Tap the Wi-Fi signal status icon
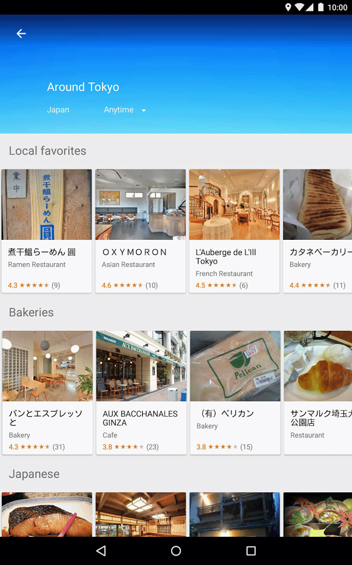352x565 pixels. [x=299, y=7]
